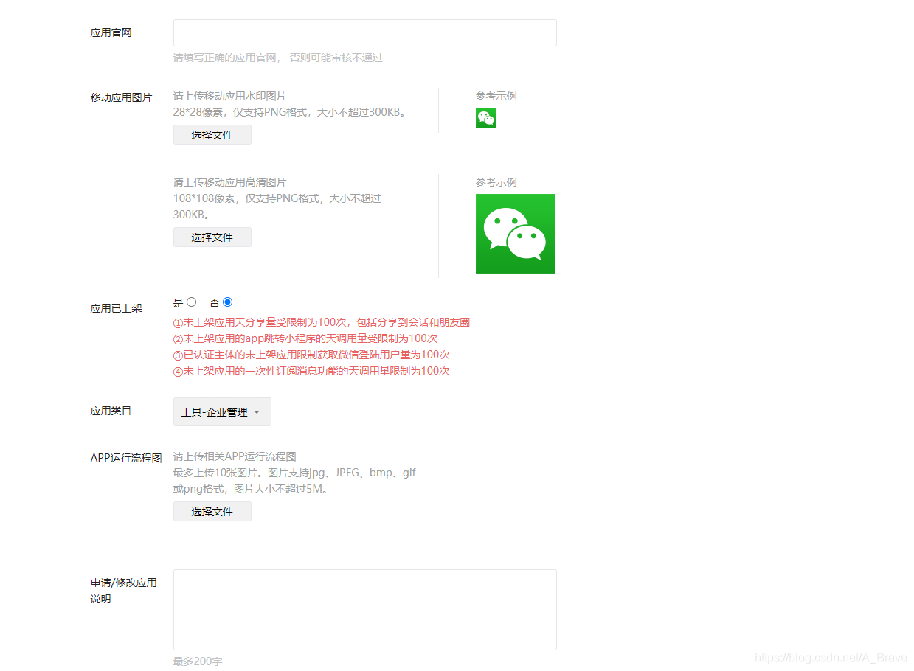Click the caret arrow beside 工具-企业管理
This screenshot has height=671, width=914.
pos(257,412)
